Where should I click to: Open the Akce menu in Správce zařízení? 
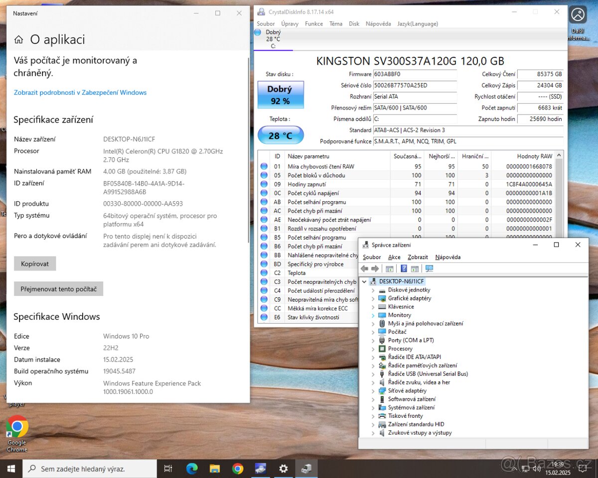pos(394,257)
